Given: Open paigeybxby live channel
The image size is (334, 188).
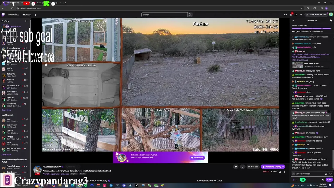Looking at the screenshot, I should pos(15,126).
